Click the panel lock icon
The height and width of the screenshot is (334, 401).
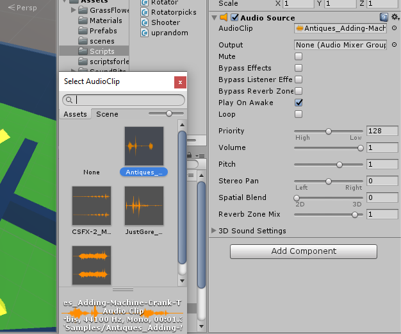(189, 155)
